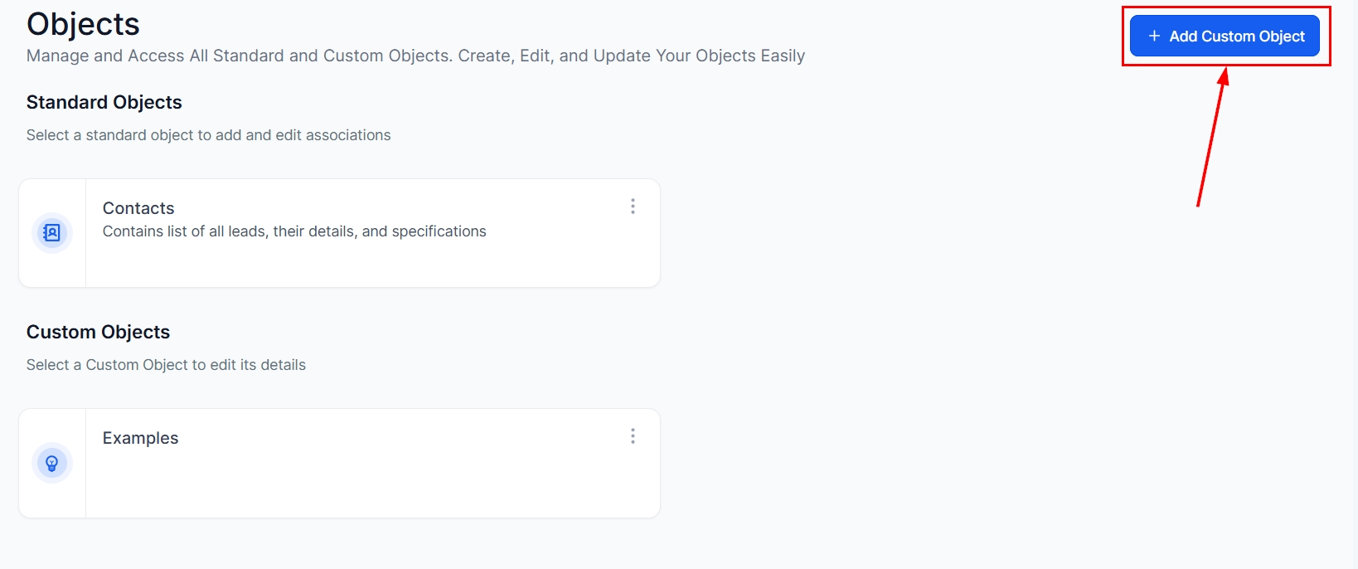Click the Contacts description about leads

click(x=294, y=231)
